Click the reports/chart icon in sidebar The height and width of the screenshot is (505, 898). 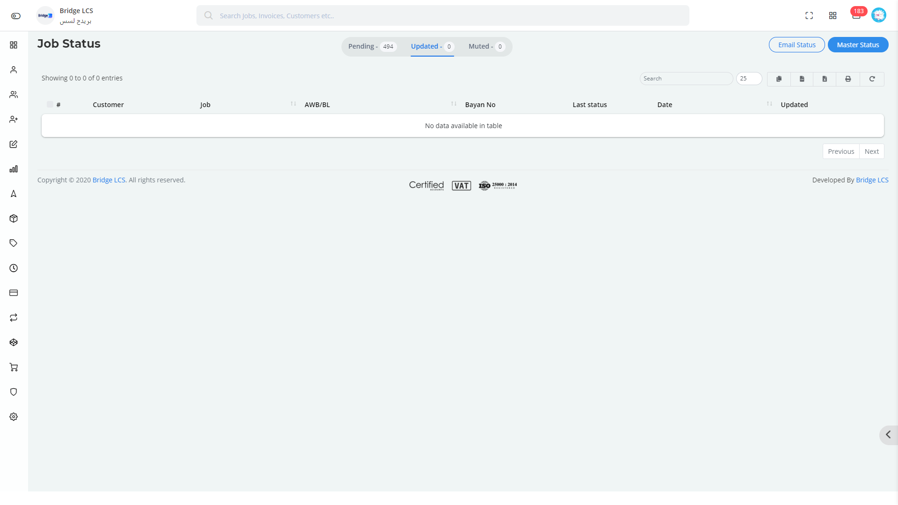tap(14, 169)
